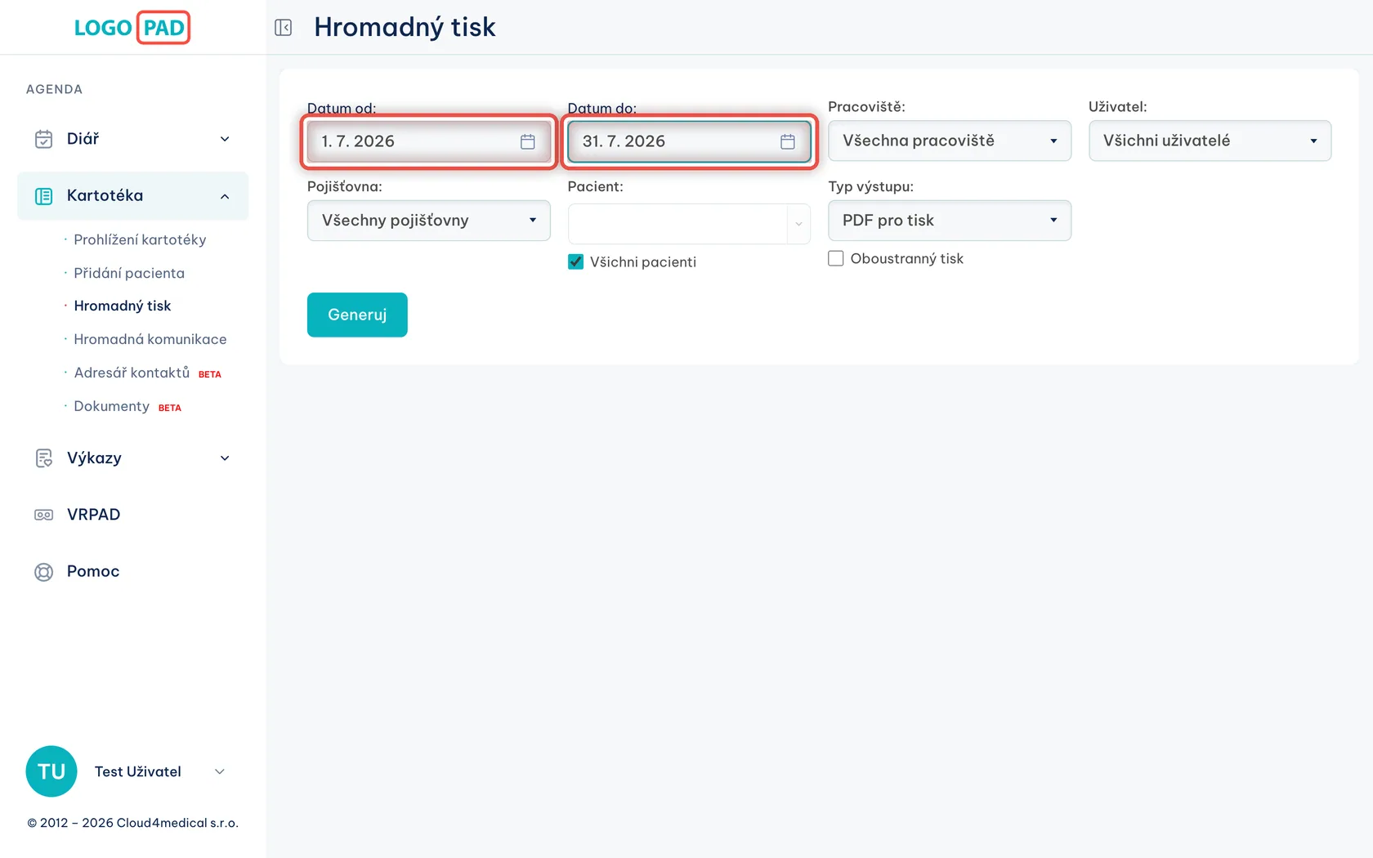Screen dimensions: 1373x858
Task: Click the Diář calendar icon in sidebar
Action: coord(44,139)
